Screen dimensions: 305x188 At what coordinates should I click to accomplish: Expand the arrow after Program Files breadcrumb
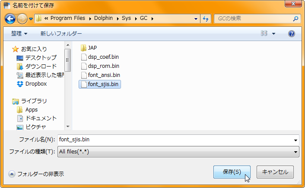pyautogui.click(x=90, y=19)
